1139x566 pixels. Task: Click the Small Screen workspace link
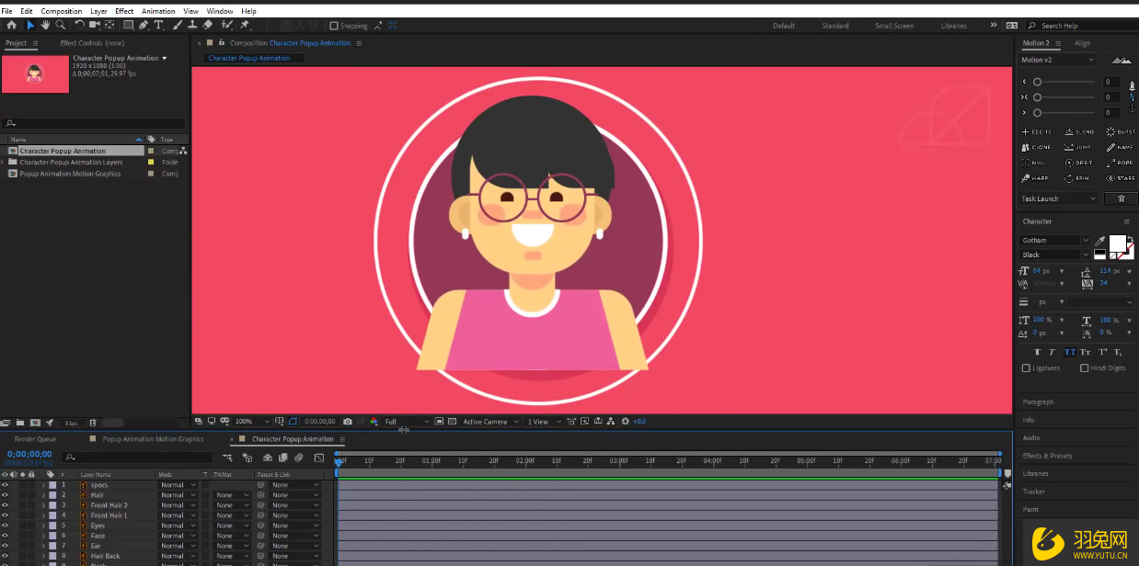tap(894, 26)
